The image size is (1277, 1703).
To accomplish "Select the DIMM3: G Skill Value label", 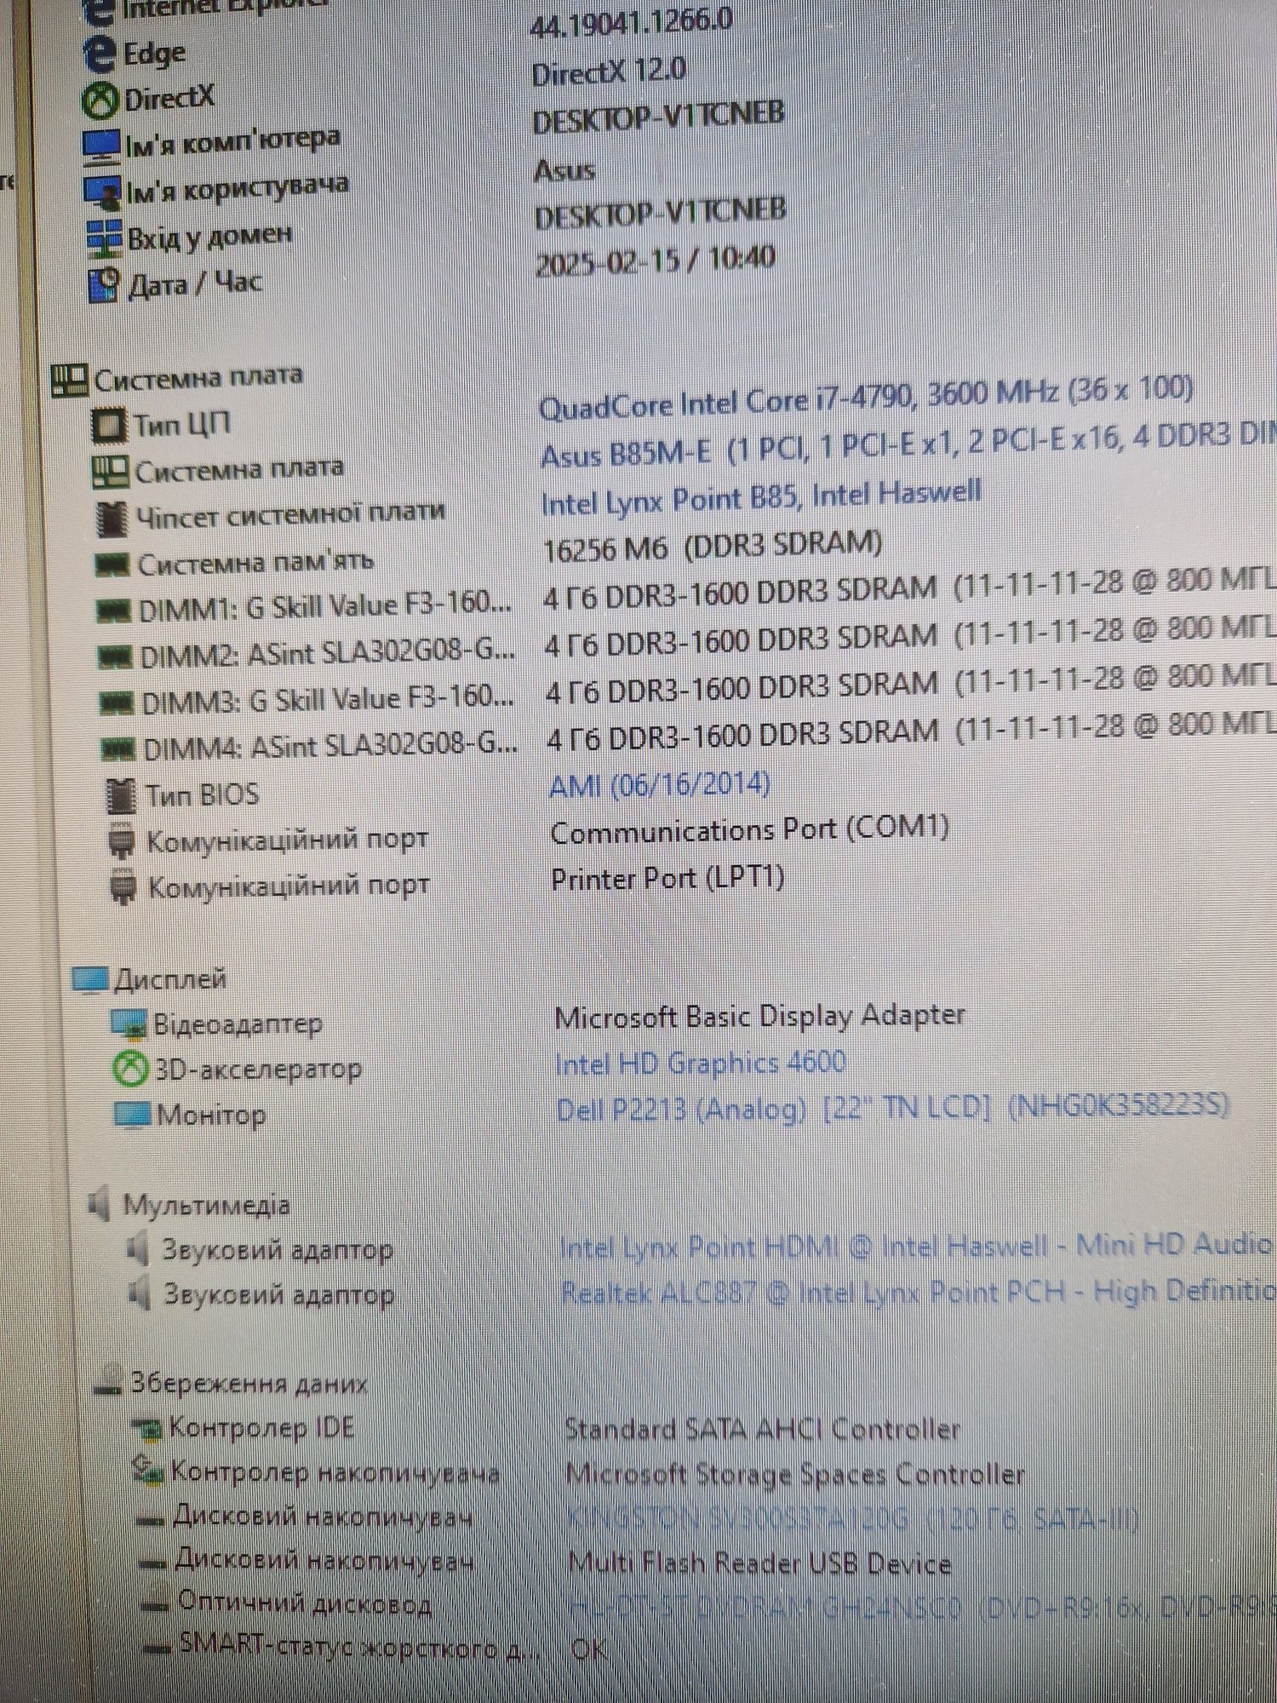I will point(328,700).
